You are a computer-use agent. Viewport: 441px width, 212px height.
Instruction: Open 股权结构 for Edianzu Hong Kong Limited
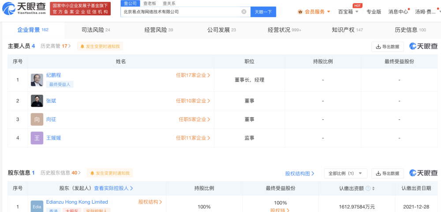tap(150, 202)
